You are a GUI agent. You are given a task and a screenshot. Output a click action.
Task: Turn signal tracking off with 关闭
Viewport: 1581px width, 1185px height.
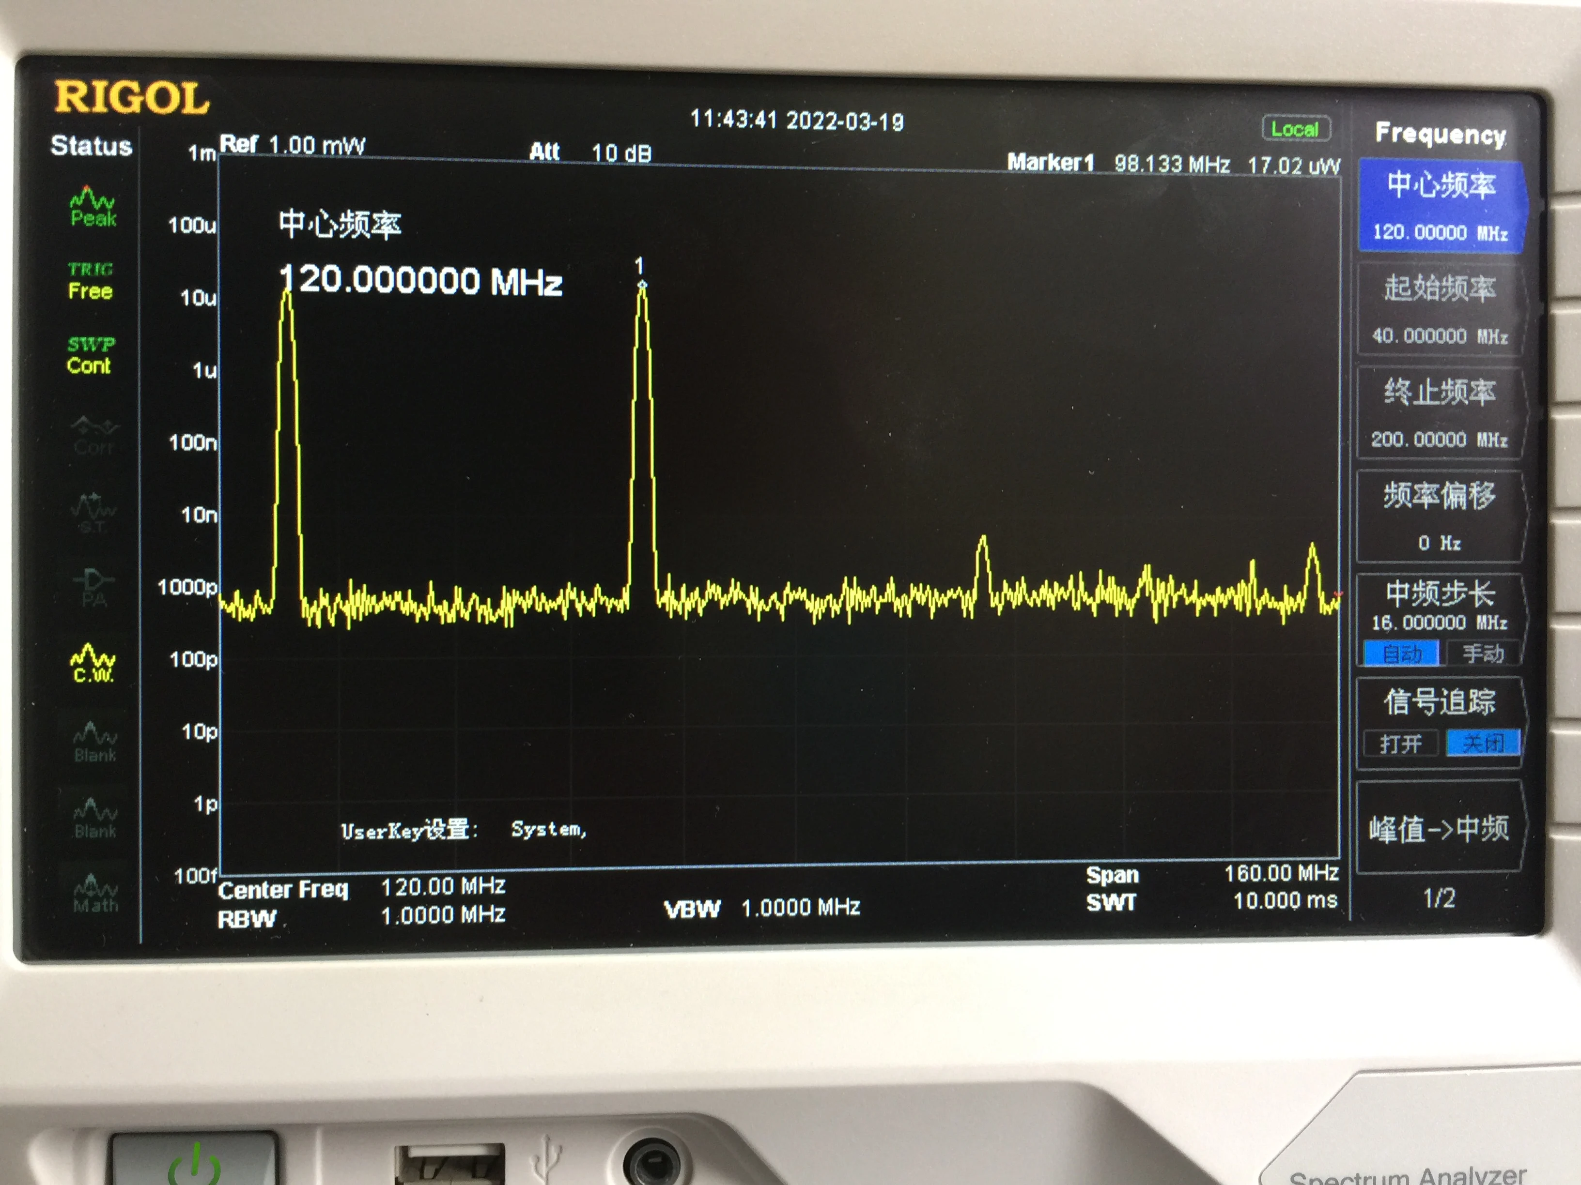click(1483, 744)
